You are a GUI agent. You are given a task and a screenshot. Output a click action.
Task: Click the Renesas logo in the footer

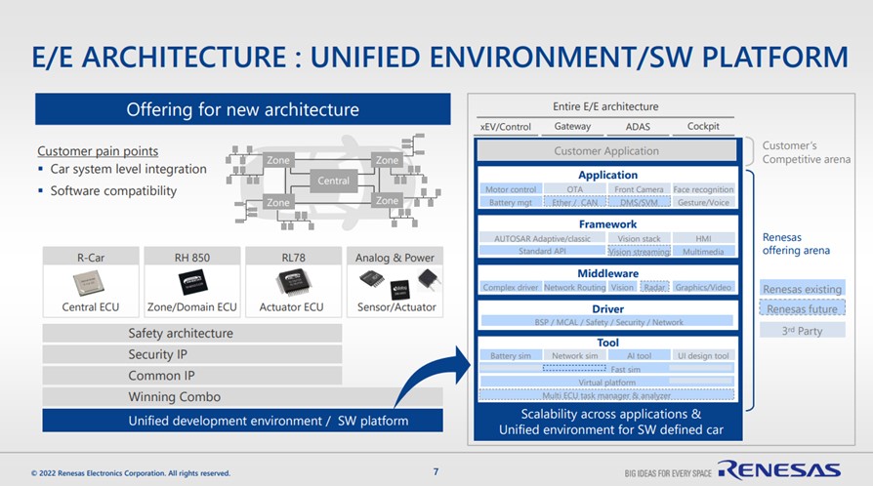point(779,469)
